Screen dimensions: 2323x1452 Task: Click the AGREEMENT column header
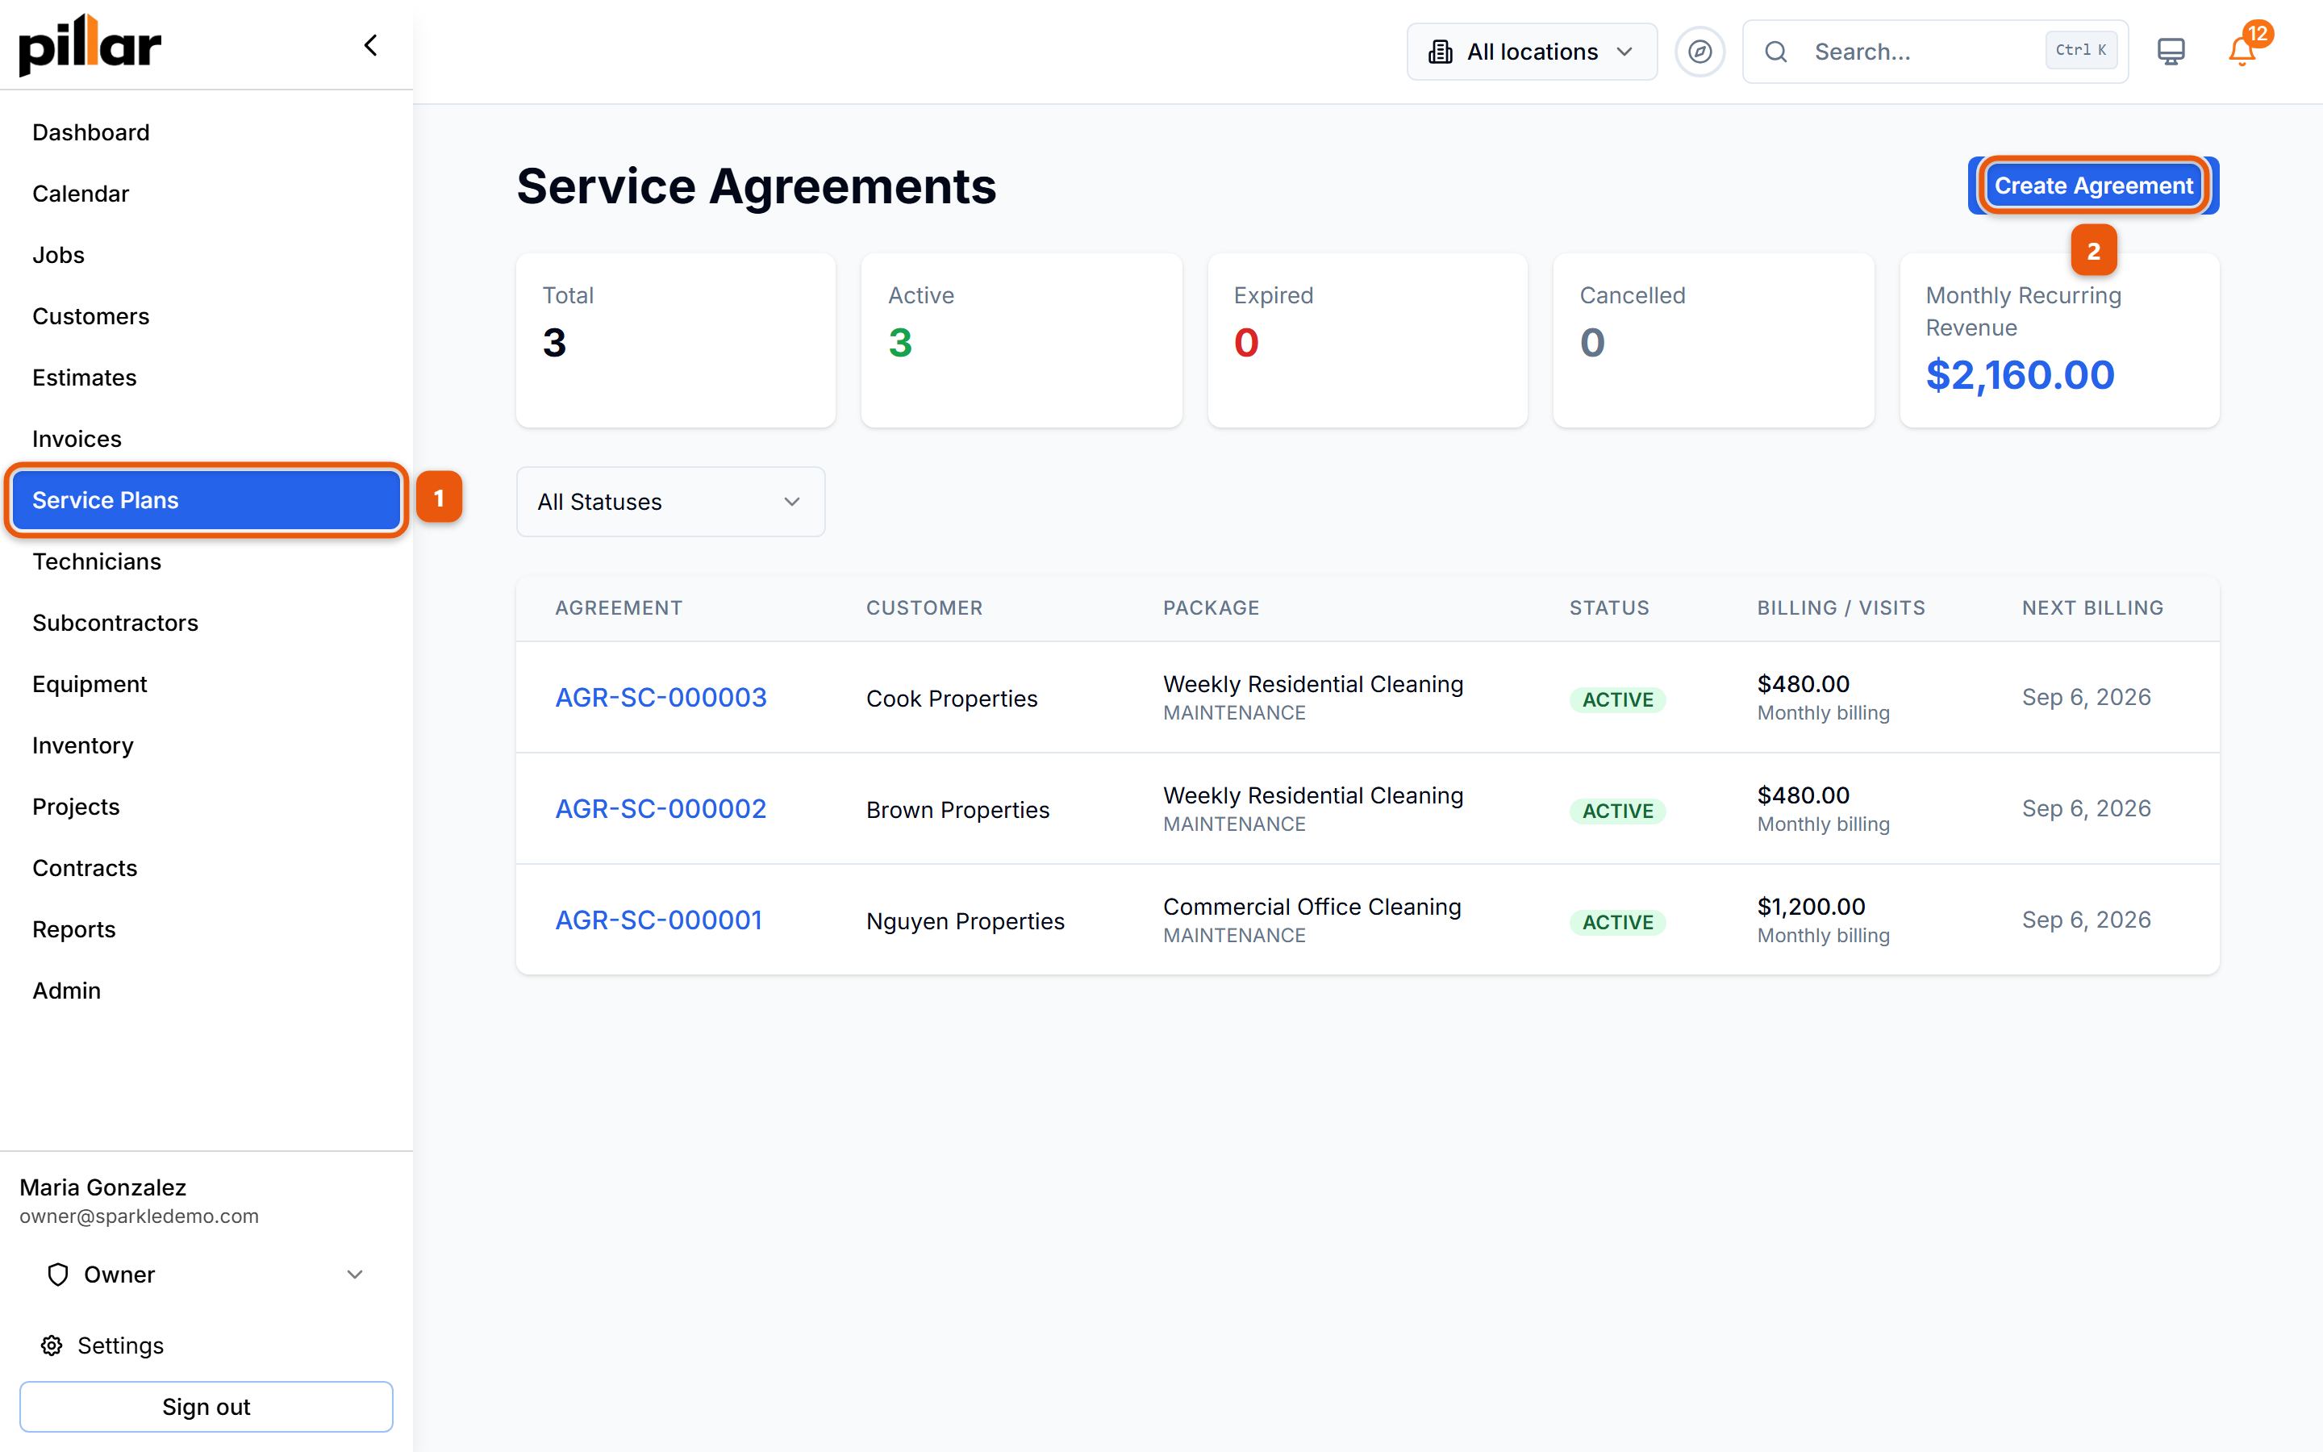[618, 608]
